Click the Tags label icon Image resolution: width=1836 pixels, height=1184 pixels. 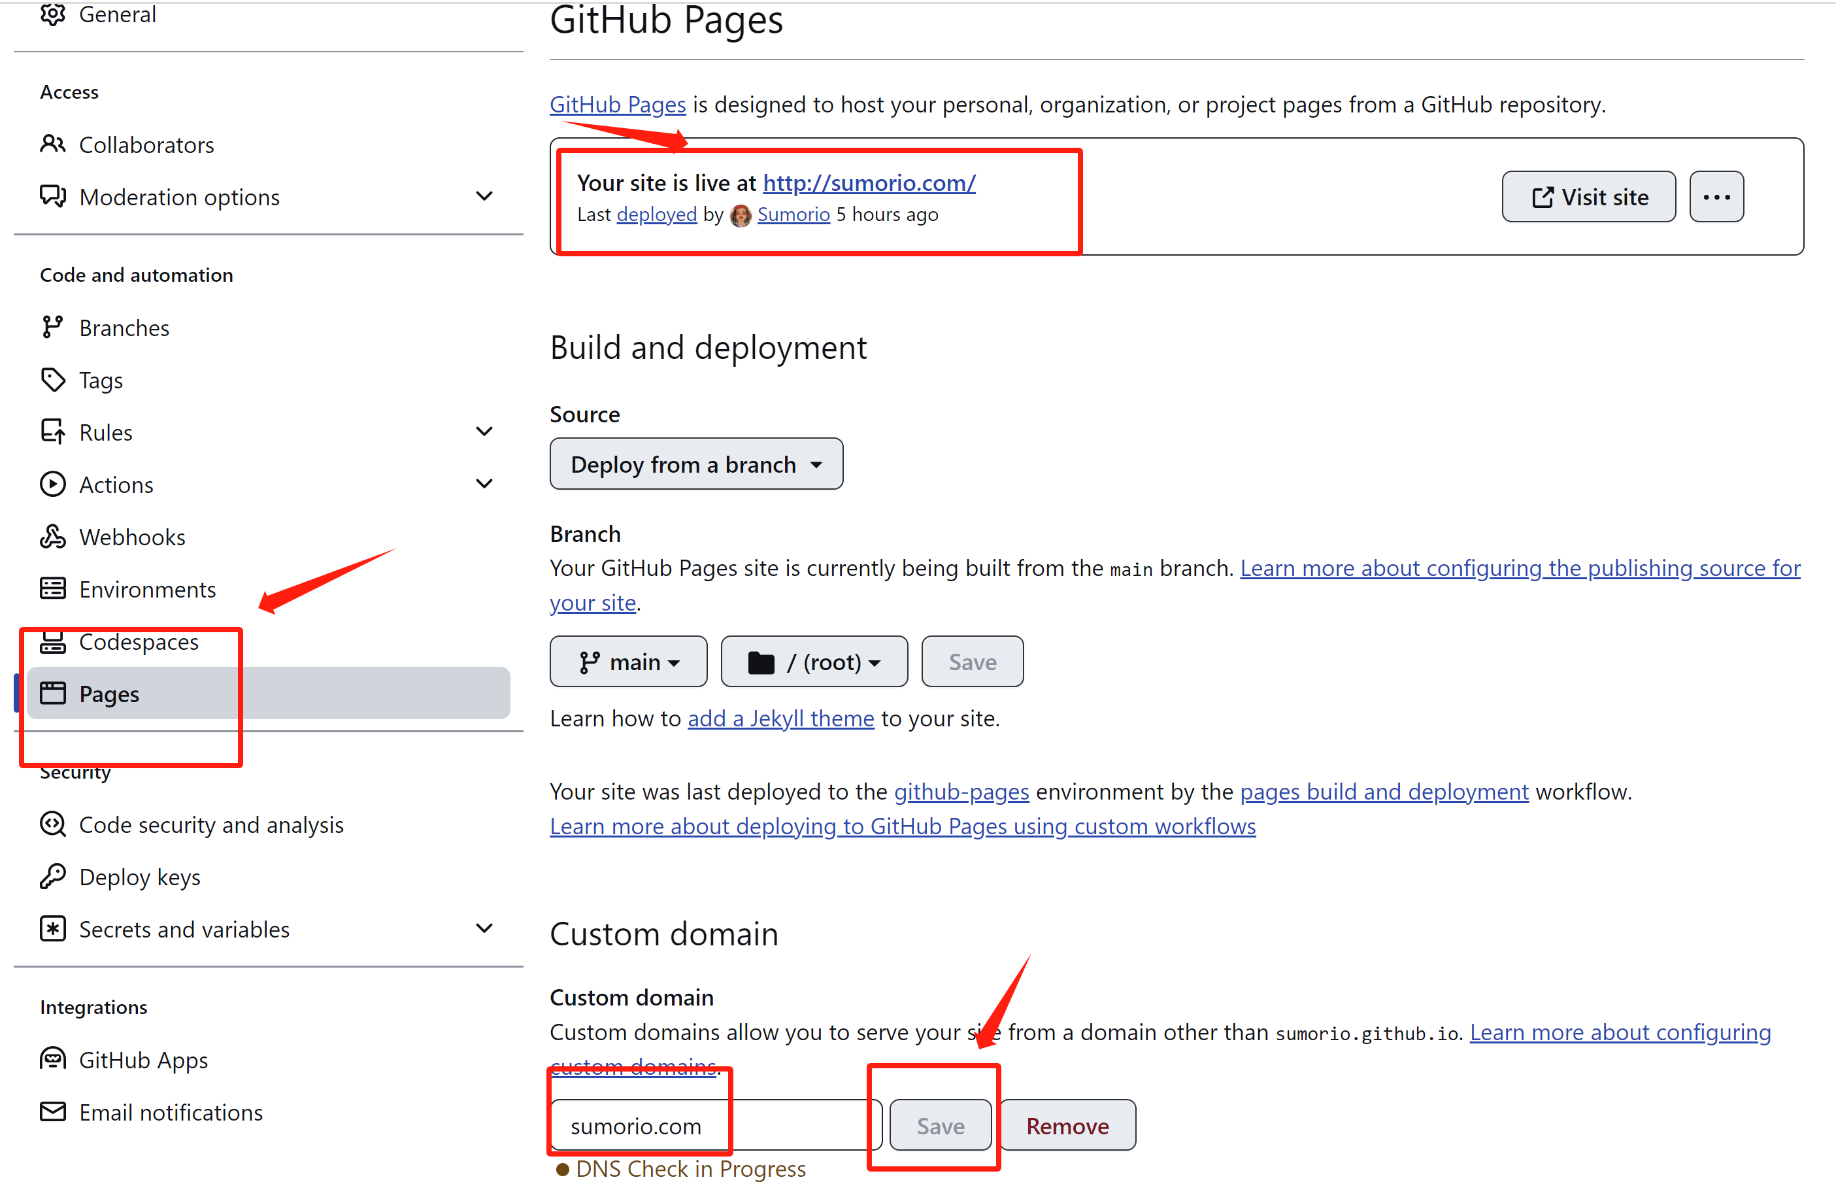(52, 380)
